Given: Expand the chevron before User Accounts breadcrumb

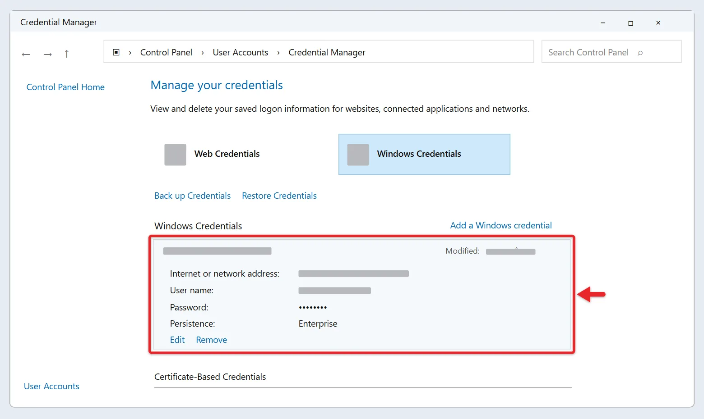Looking at the screenshot, I should pyautogui.click(x=203, y=53).
